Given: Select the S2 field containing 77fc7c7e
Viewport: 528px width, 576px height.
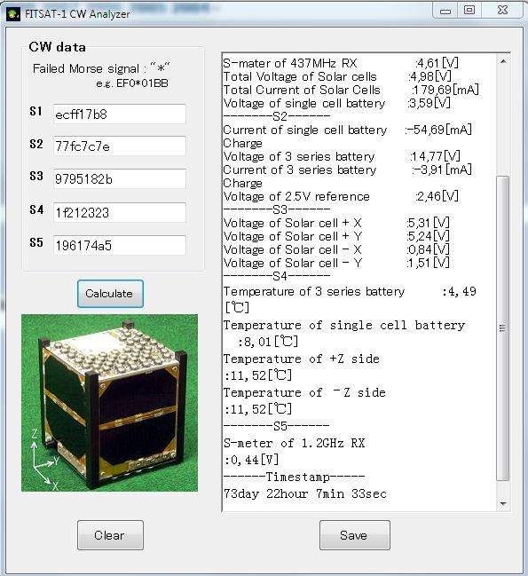Looking at the screenshot, I should click(119, 146).
